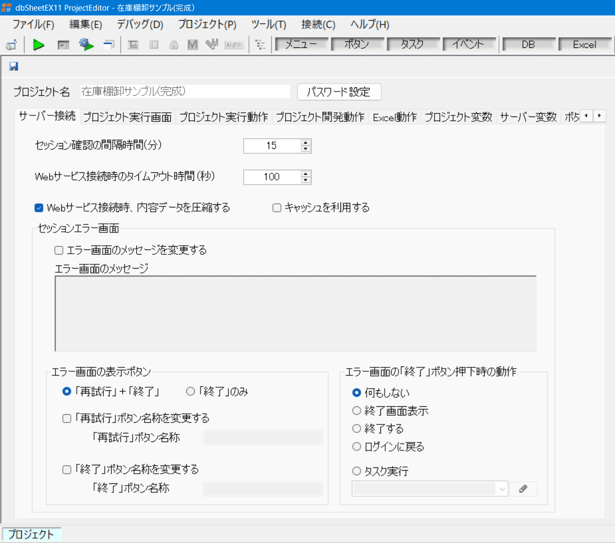Enable the キャッシュを利用する checkbox

pyautogui.click(x=277, y=208)
